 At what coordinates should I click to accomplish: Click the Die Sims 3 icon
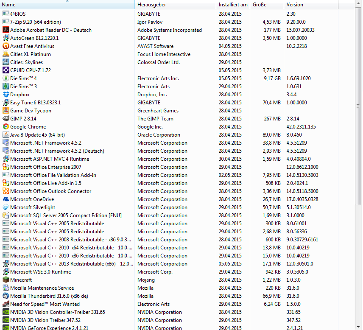(x=6, y=86)
